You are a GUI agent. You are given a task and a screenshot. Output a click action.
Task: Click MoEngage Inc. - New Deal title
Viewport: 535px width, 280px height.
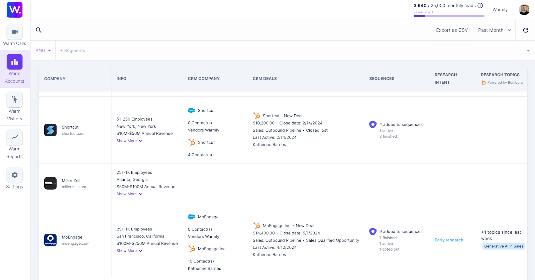pyautogui.click(x=289, y=226)
